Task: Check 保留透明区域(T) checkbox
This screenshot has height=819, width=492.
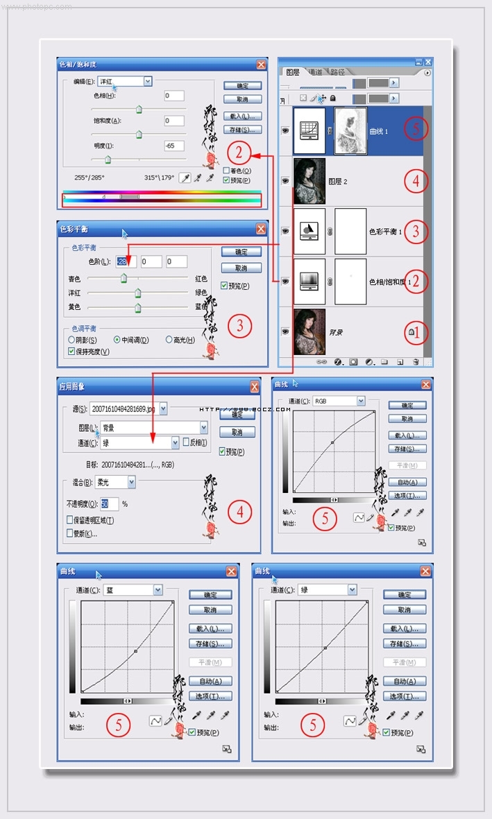Action: point(69,520)
